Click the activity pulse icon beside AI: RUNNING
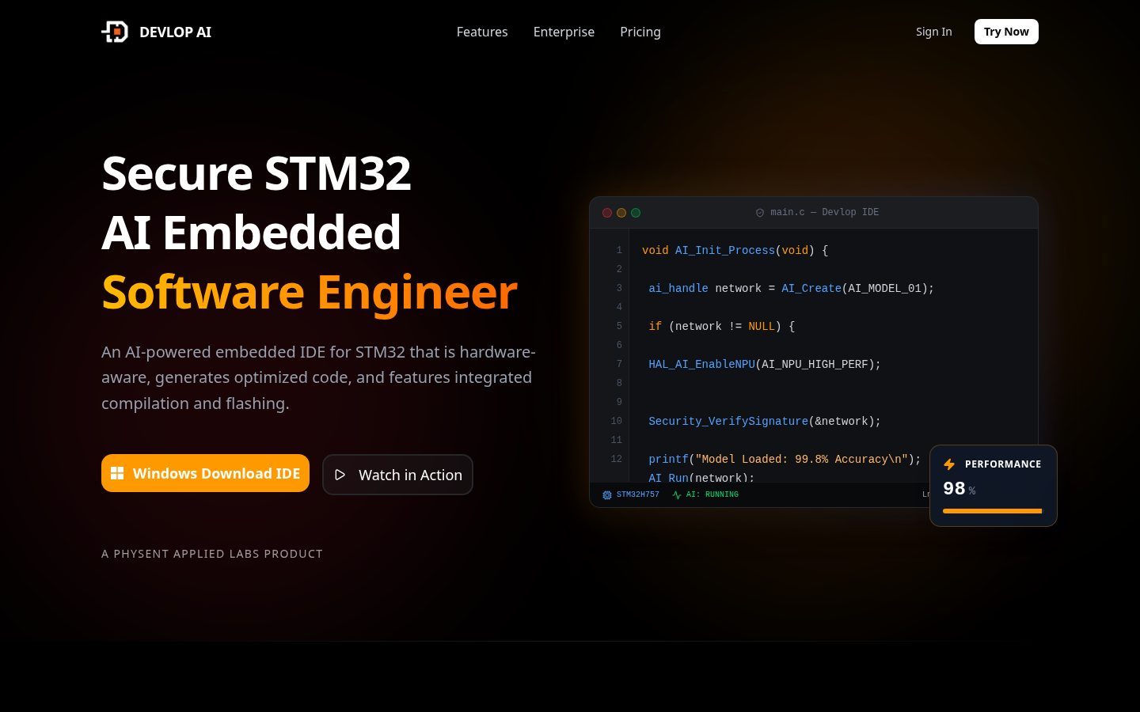Screen dimensions: 1140x712 point(677,495)
